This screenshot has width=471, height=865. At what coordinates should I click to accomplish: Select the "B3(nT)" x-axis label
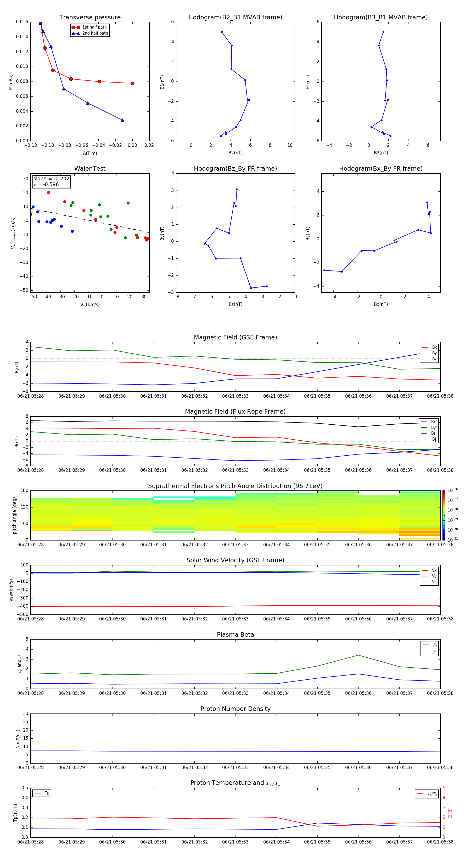click(x=381, y=153)
